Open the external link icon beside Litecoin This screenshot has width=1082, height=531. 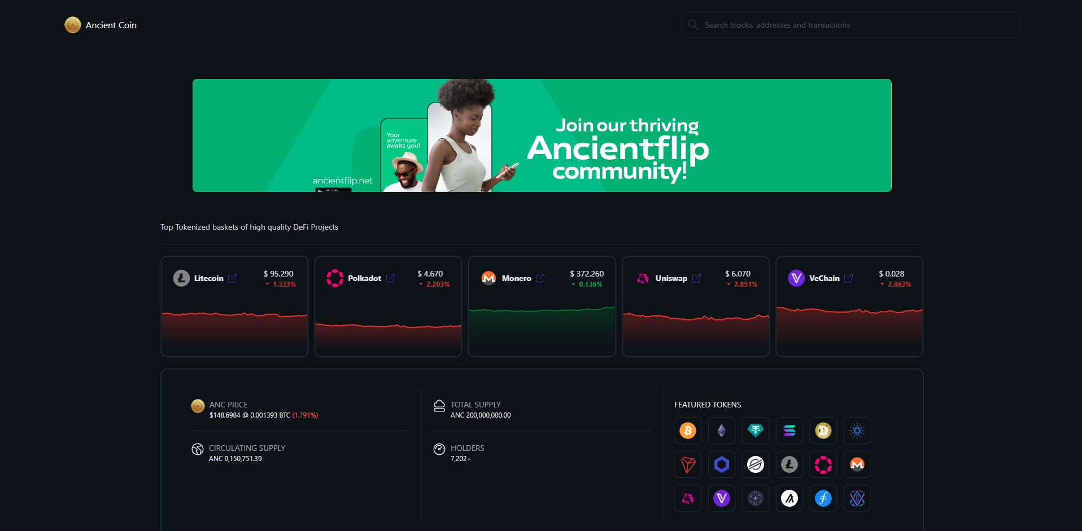pyautogui.click(x=232, y=278)
